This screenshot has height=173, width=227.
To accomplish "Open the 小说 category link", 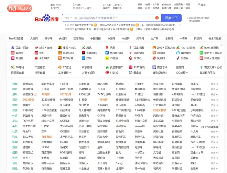I will click(x=15, y=121).
